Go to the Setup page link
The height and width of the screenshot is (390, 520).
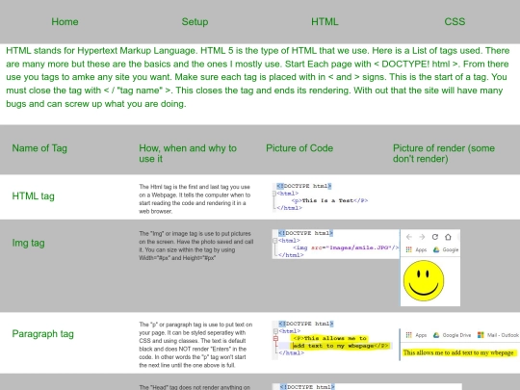(195, 22)
